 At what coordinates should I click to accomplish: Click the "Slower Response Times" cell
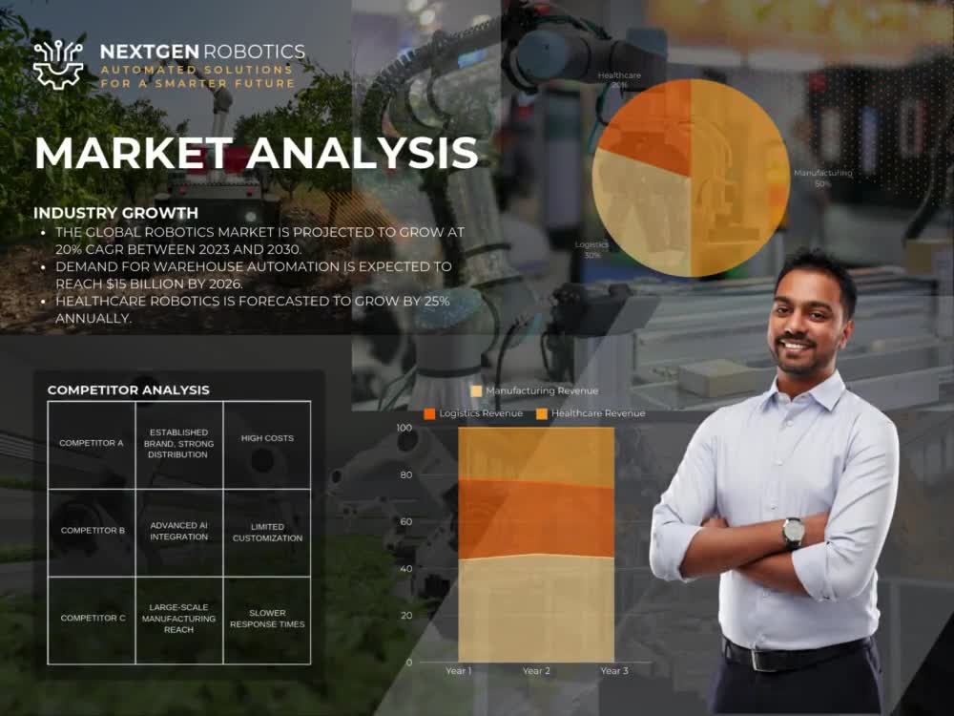click(267, 619)
